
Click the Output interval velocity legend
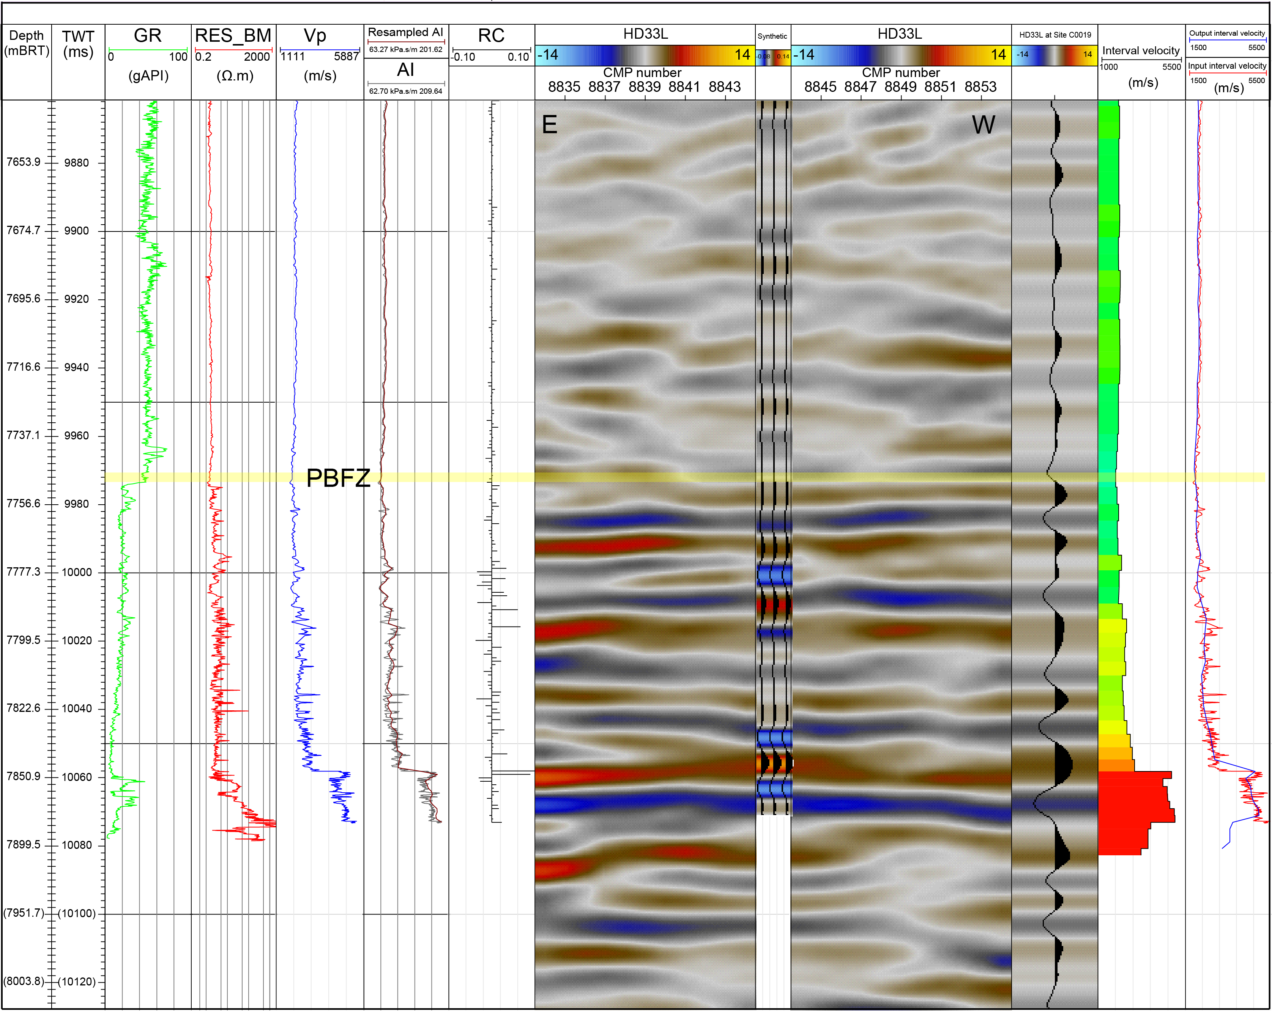coord(1226,34)
